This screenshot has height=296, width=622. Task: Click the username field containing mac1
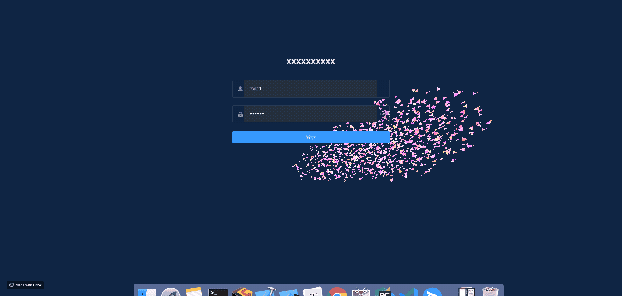(x=311, y=89)
